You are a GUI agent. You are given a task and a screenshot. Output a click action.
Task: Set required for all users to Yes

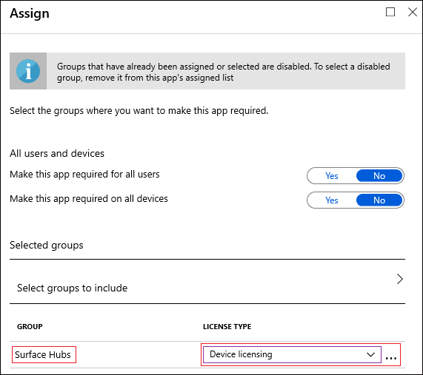click(332, 176)
